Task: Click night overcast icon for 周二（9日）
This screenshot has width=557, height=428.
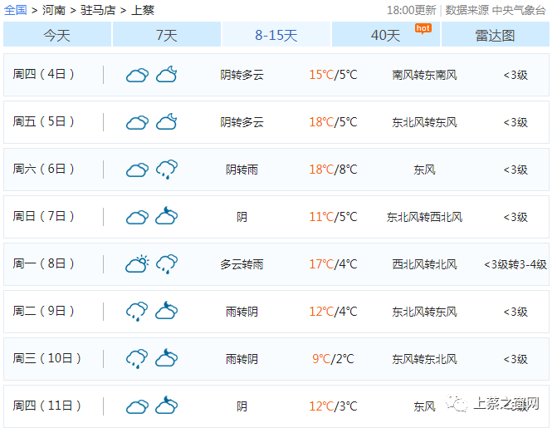Action: coord(167,310)
